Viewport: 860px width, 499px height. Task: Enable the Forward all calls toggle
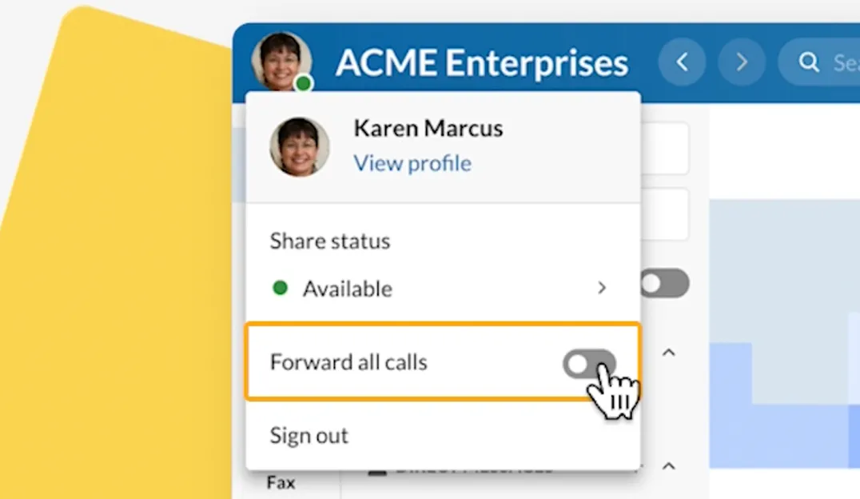pyautogui.click(x=589, y=364)
